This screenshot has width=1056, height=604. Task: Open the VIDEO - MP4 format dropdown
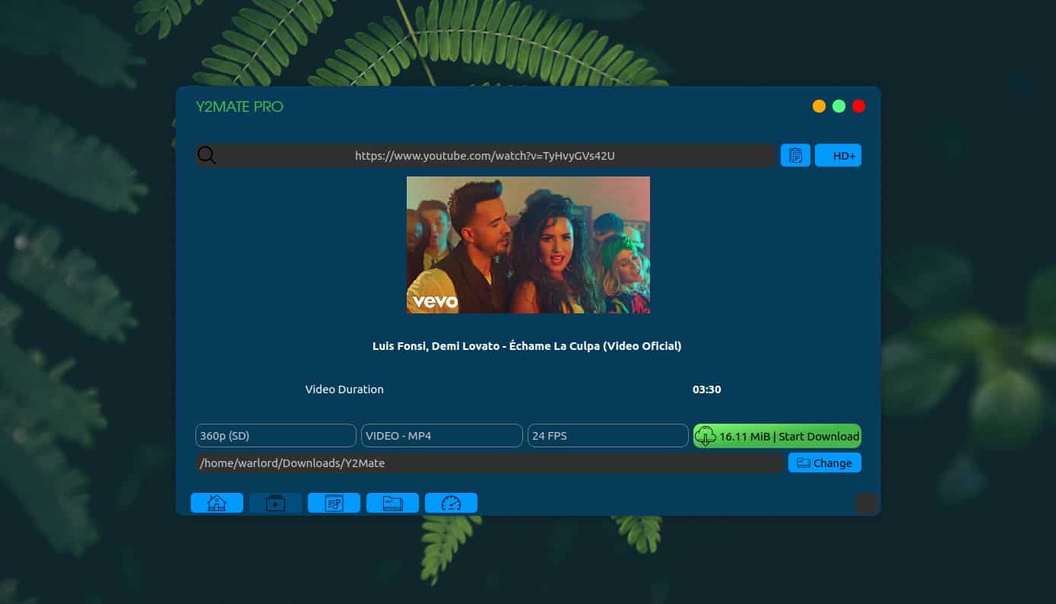(441, 436)
